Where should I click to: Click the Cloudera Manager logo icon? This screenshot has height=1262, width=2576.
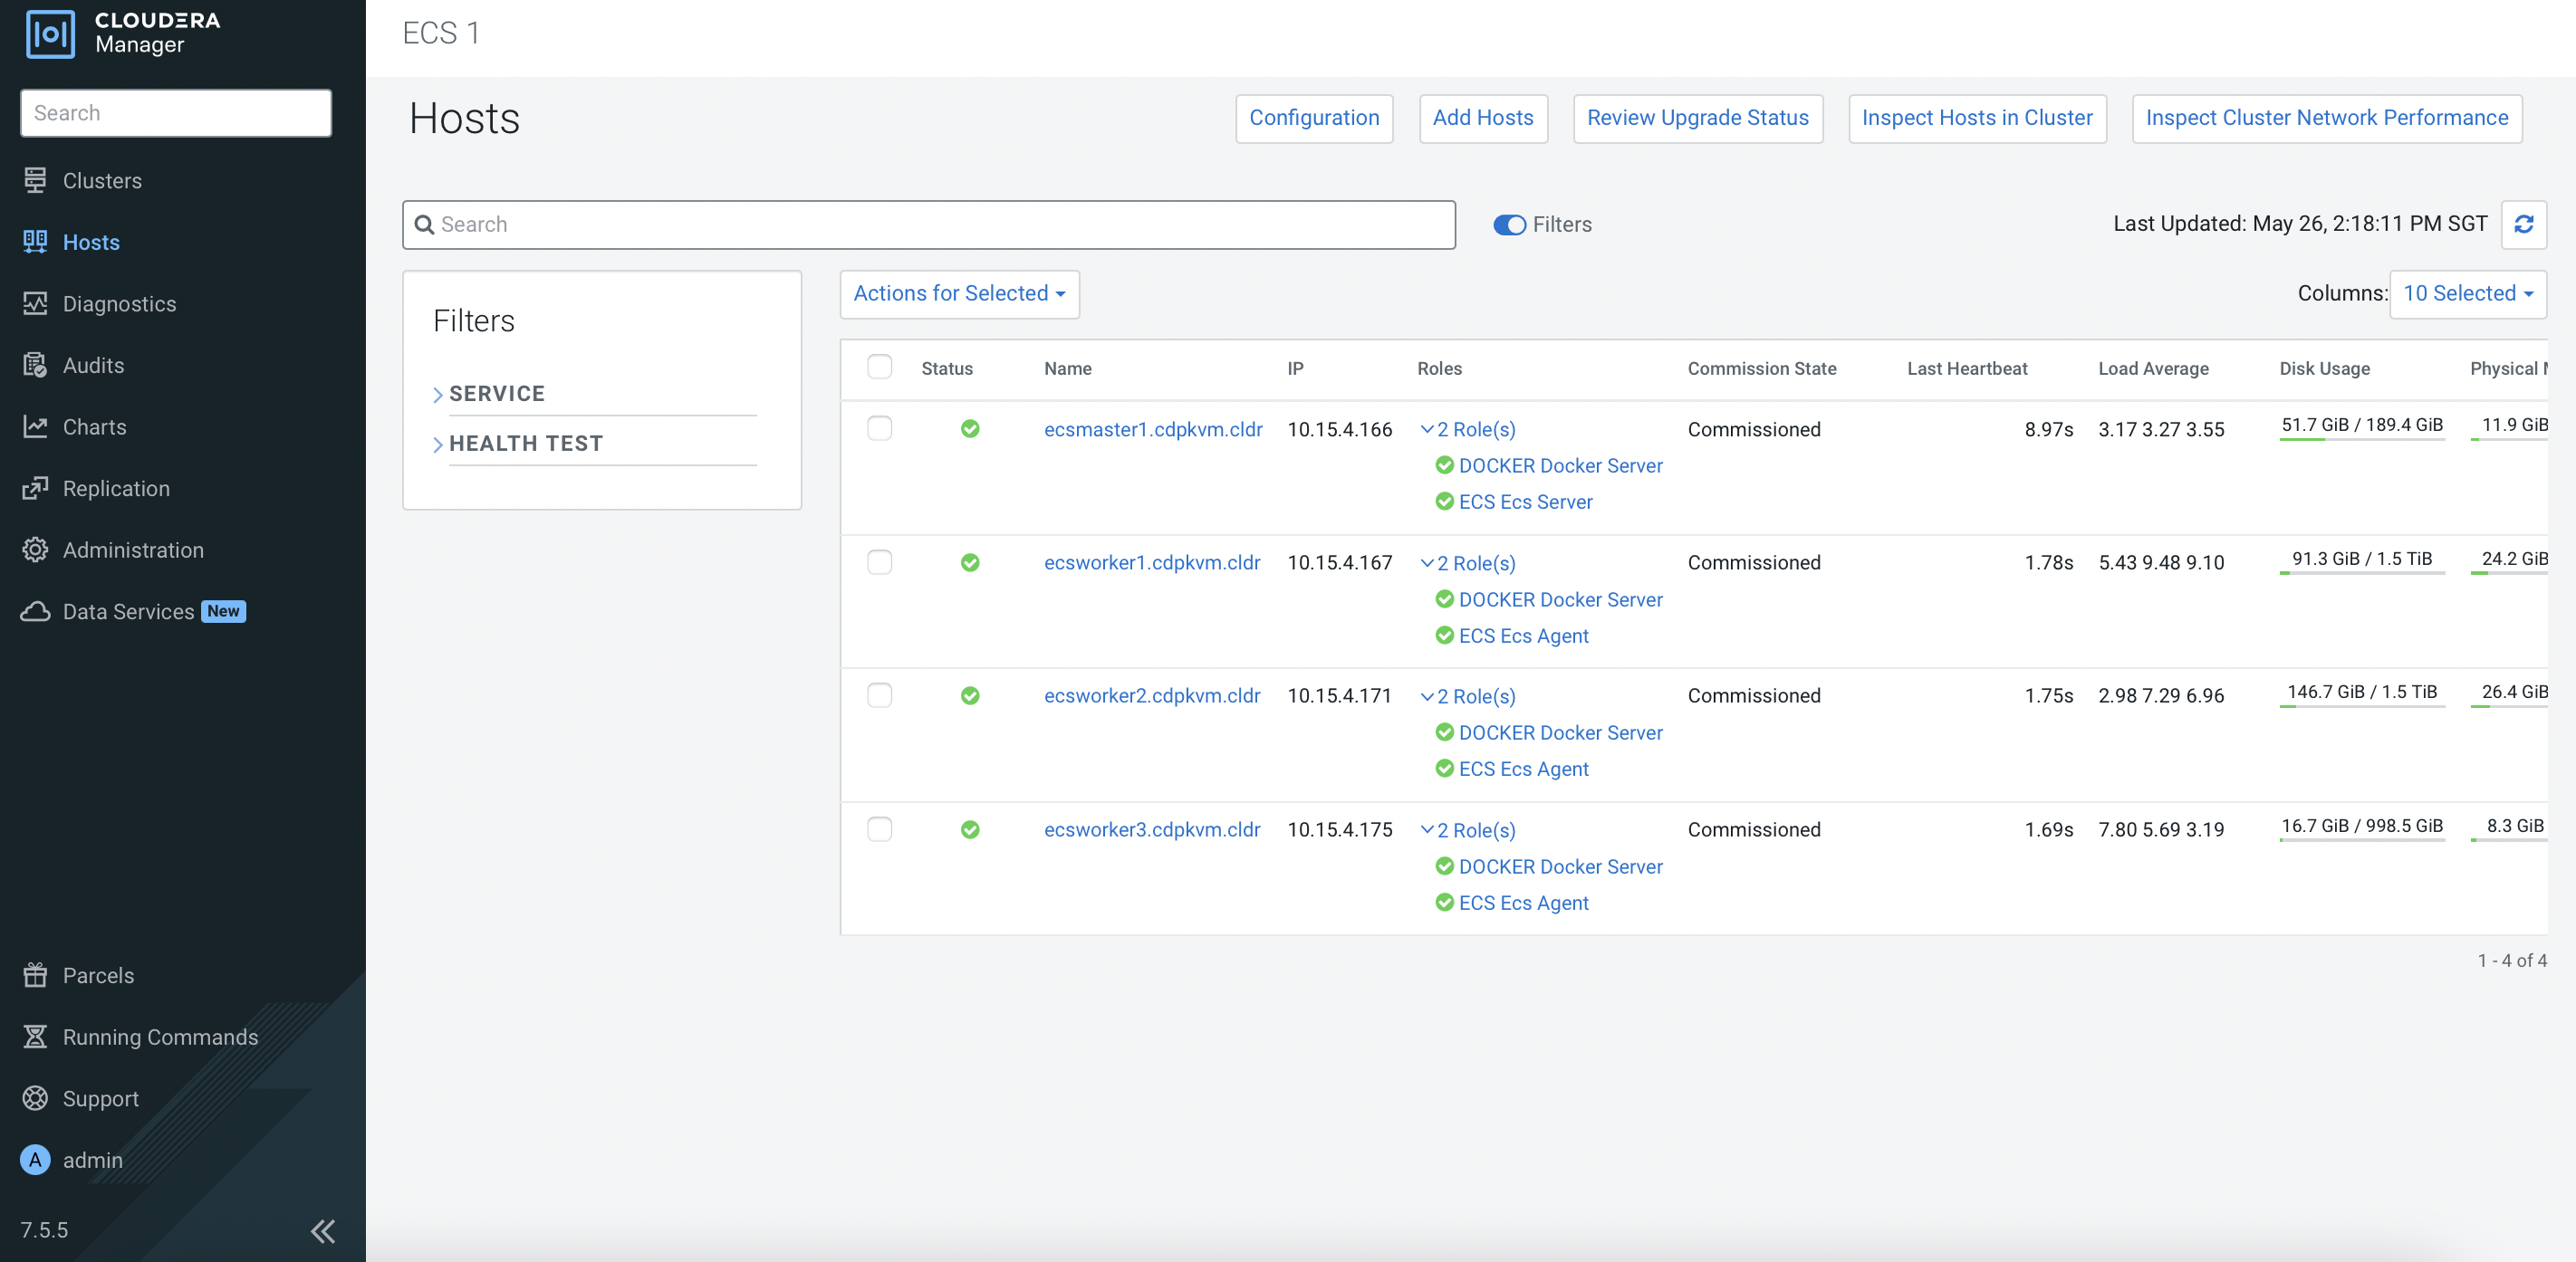point(50,34)
